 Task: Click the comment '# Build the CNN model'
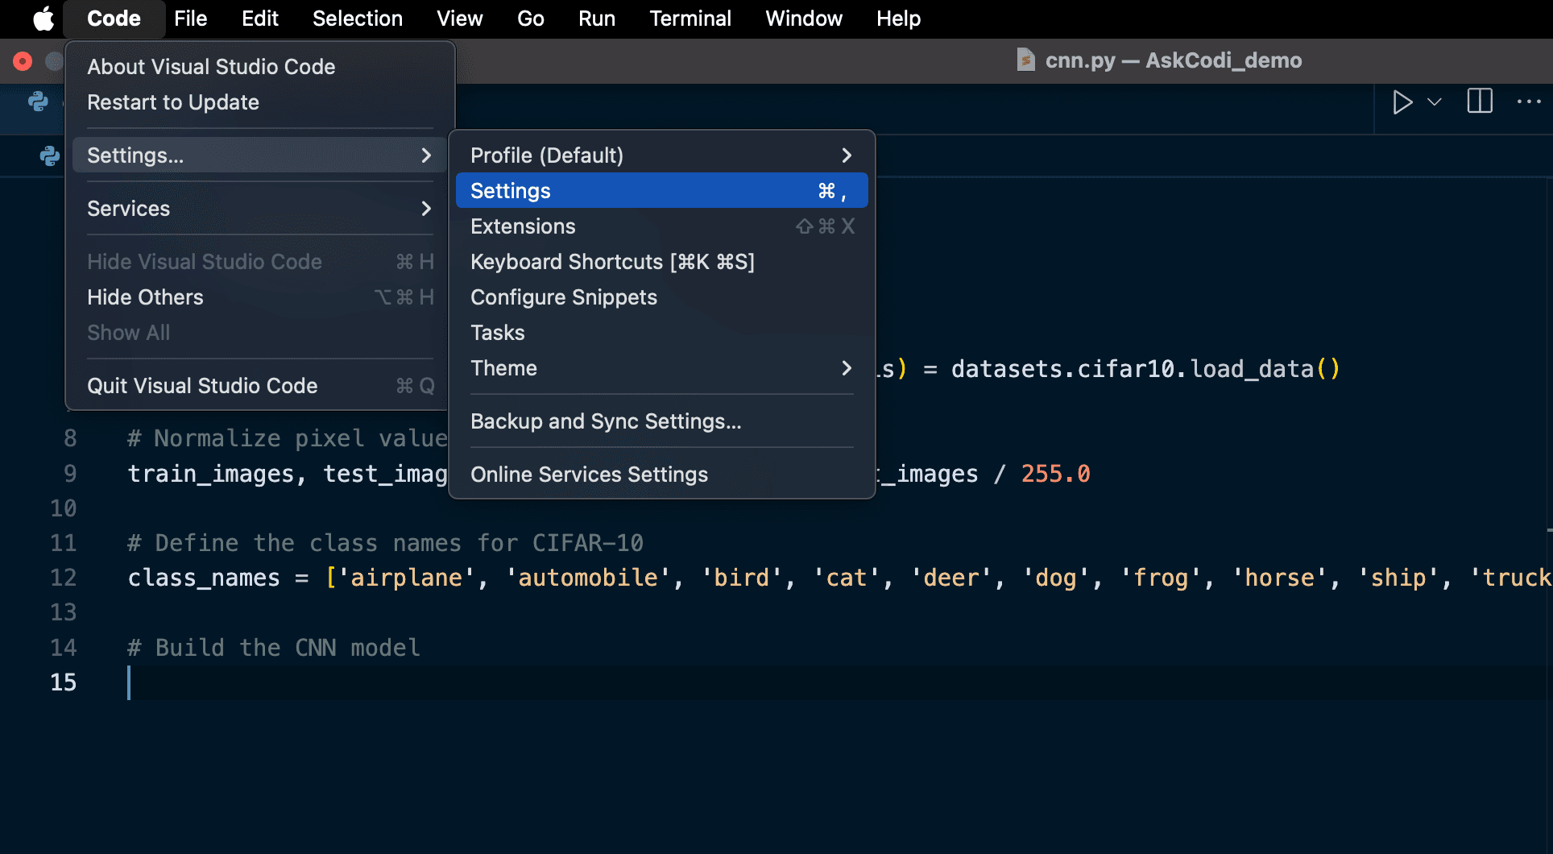274,648
